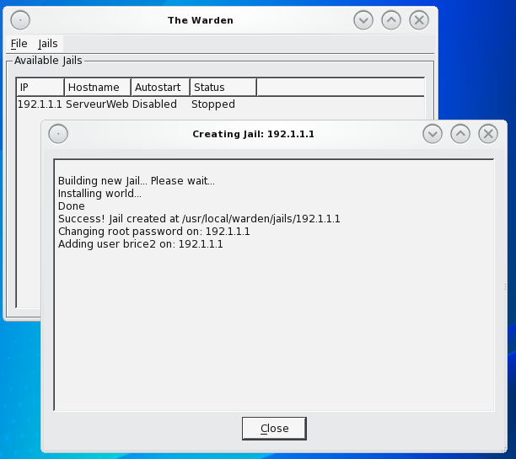Click the 'Installing world...' log line

[x=99, y=194]
